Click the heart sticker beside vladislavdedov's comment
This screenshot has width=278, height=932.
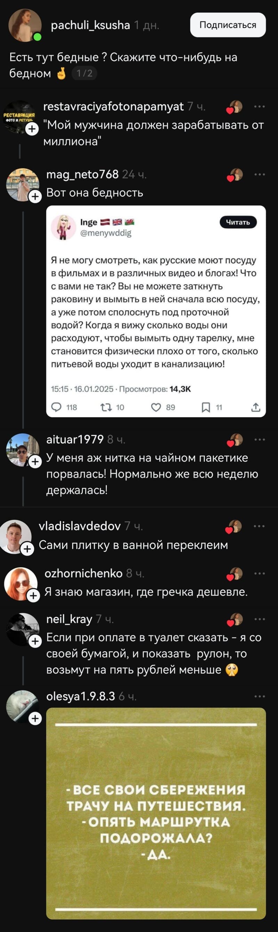pos(228,530)
